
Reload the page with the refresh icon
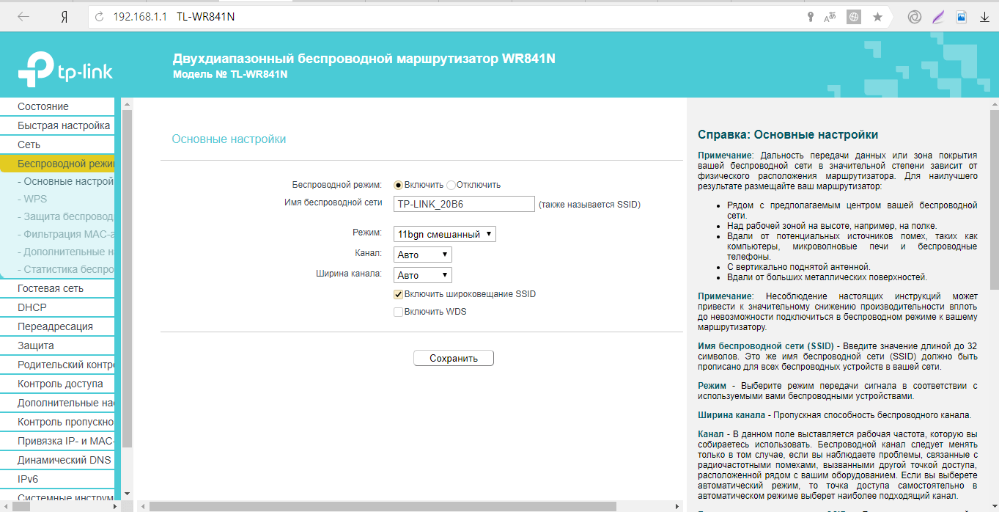[99, 17]
